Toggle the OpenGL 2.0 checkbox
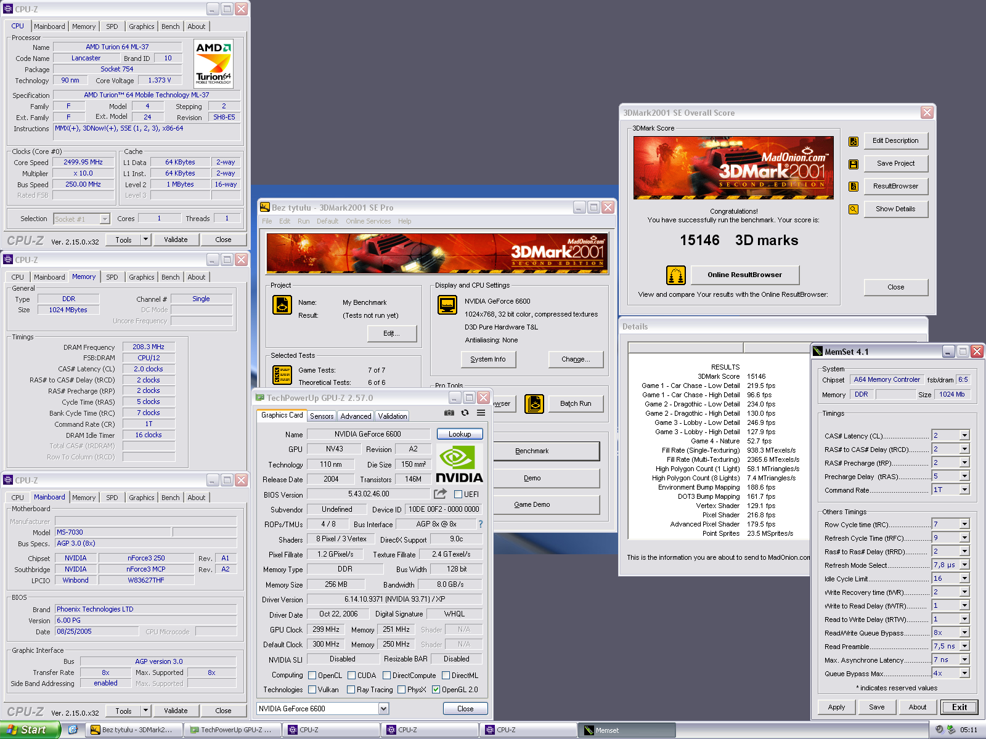The width and height of the screenshot is (986, 739). pos(436,690)
